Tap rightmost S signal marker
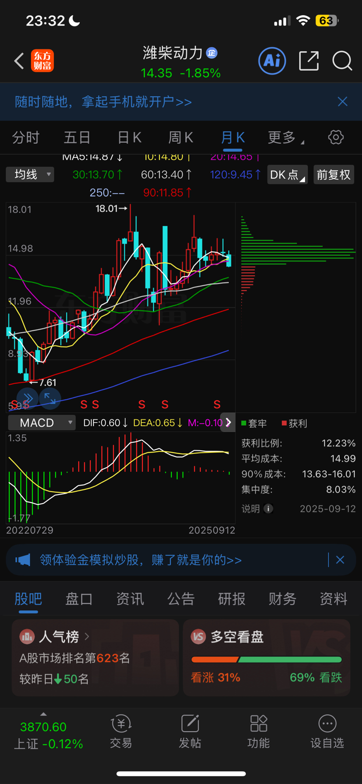362x784 pixels. click(x=217, y=404)
